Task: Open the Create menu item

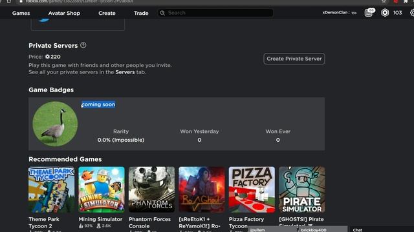Action: pyautogui.click(x=107, y=13)
